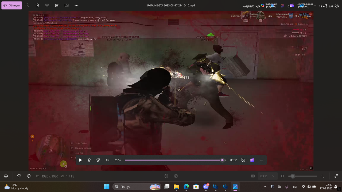This screenshot has width=342, height=192.
Task: Skip back 10 seconds
Action: point(89,160)
